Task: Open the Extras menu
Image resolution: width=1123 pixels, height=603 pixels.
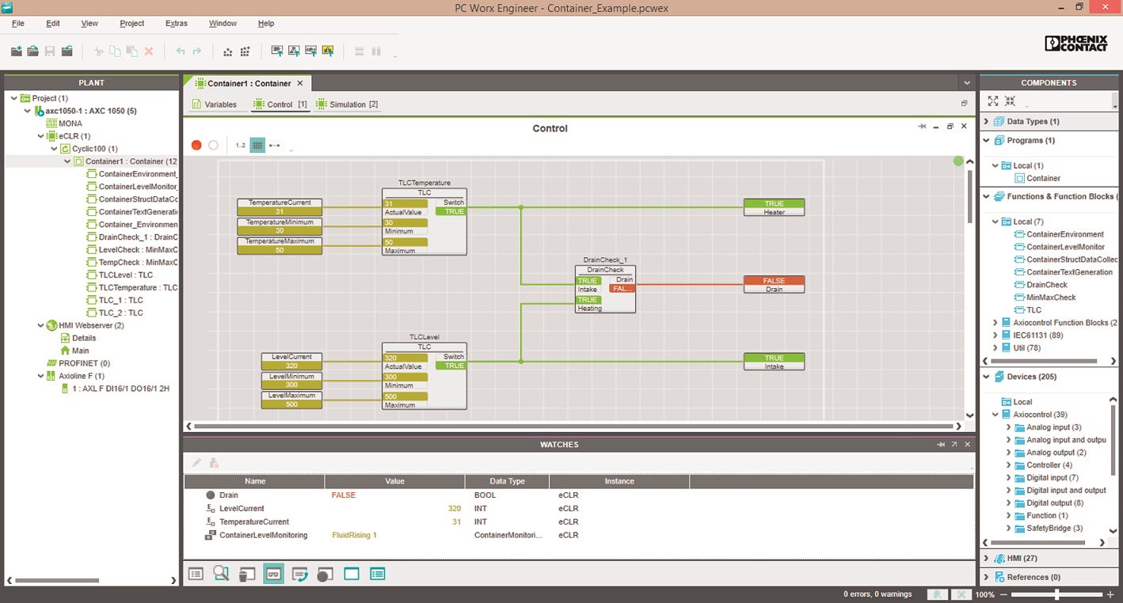Action: (x=176, y=24)
